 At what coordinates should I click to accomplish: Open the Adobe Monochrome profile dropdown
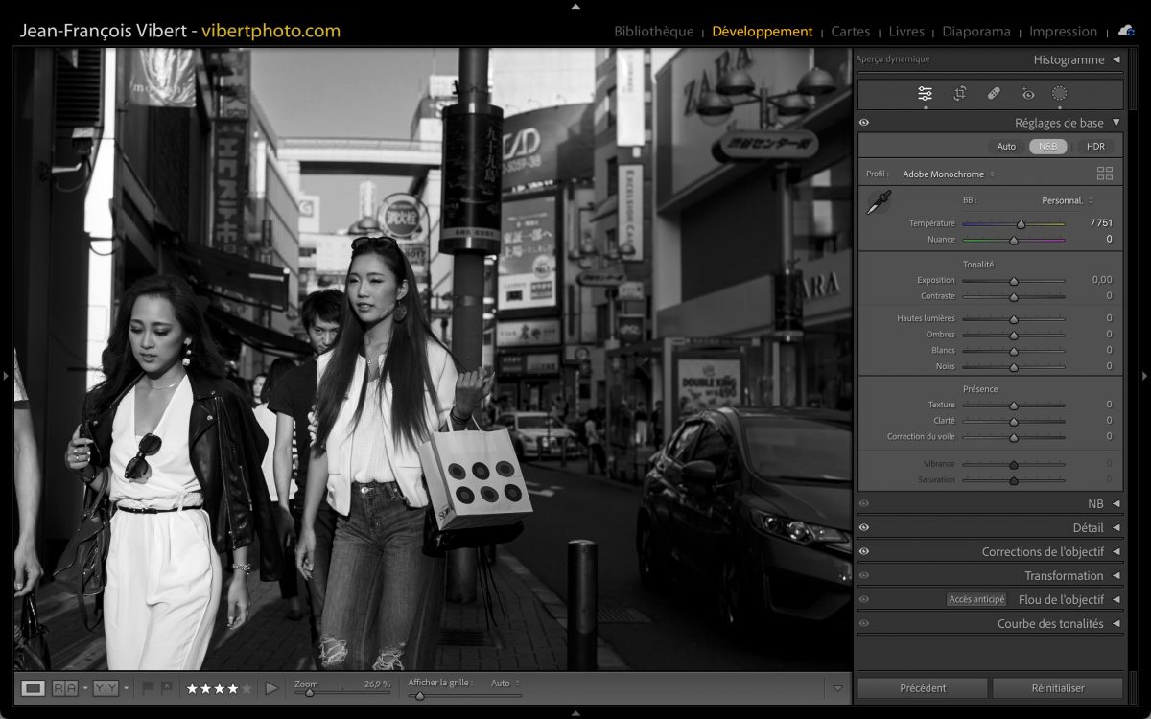tap(948, 174)
